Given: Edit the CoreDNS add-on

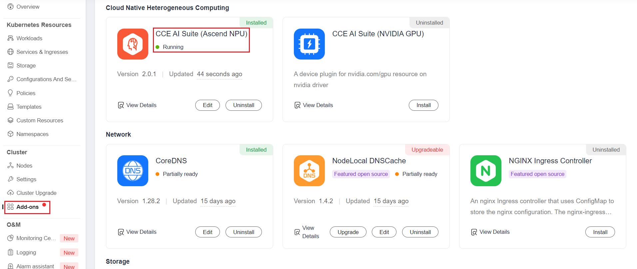Looking at the screenshot, I should (x=208, y=232).
